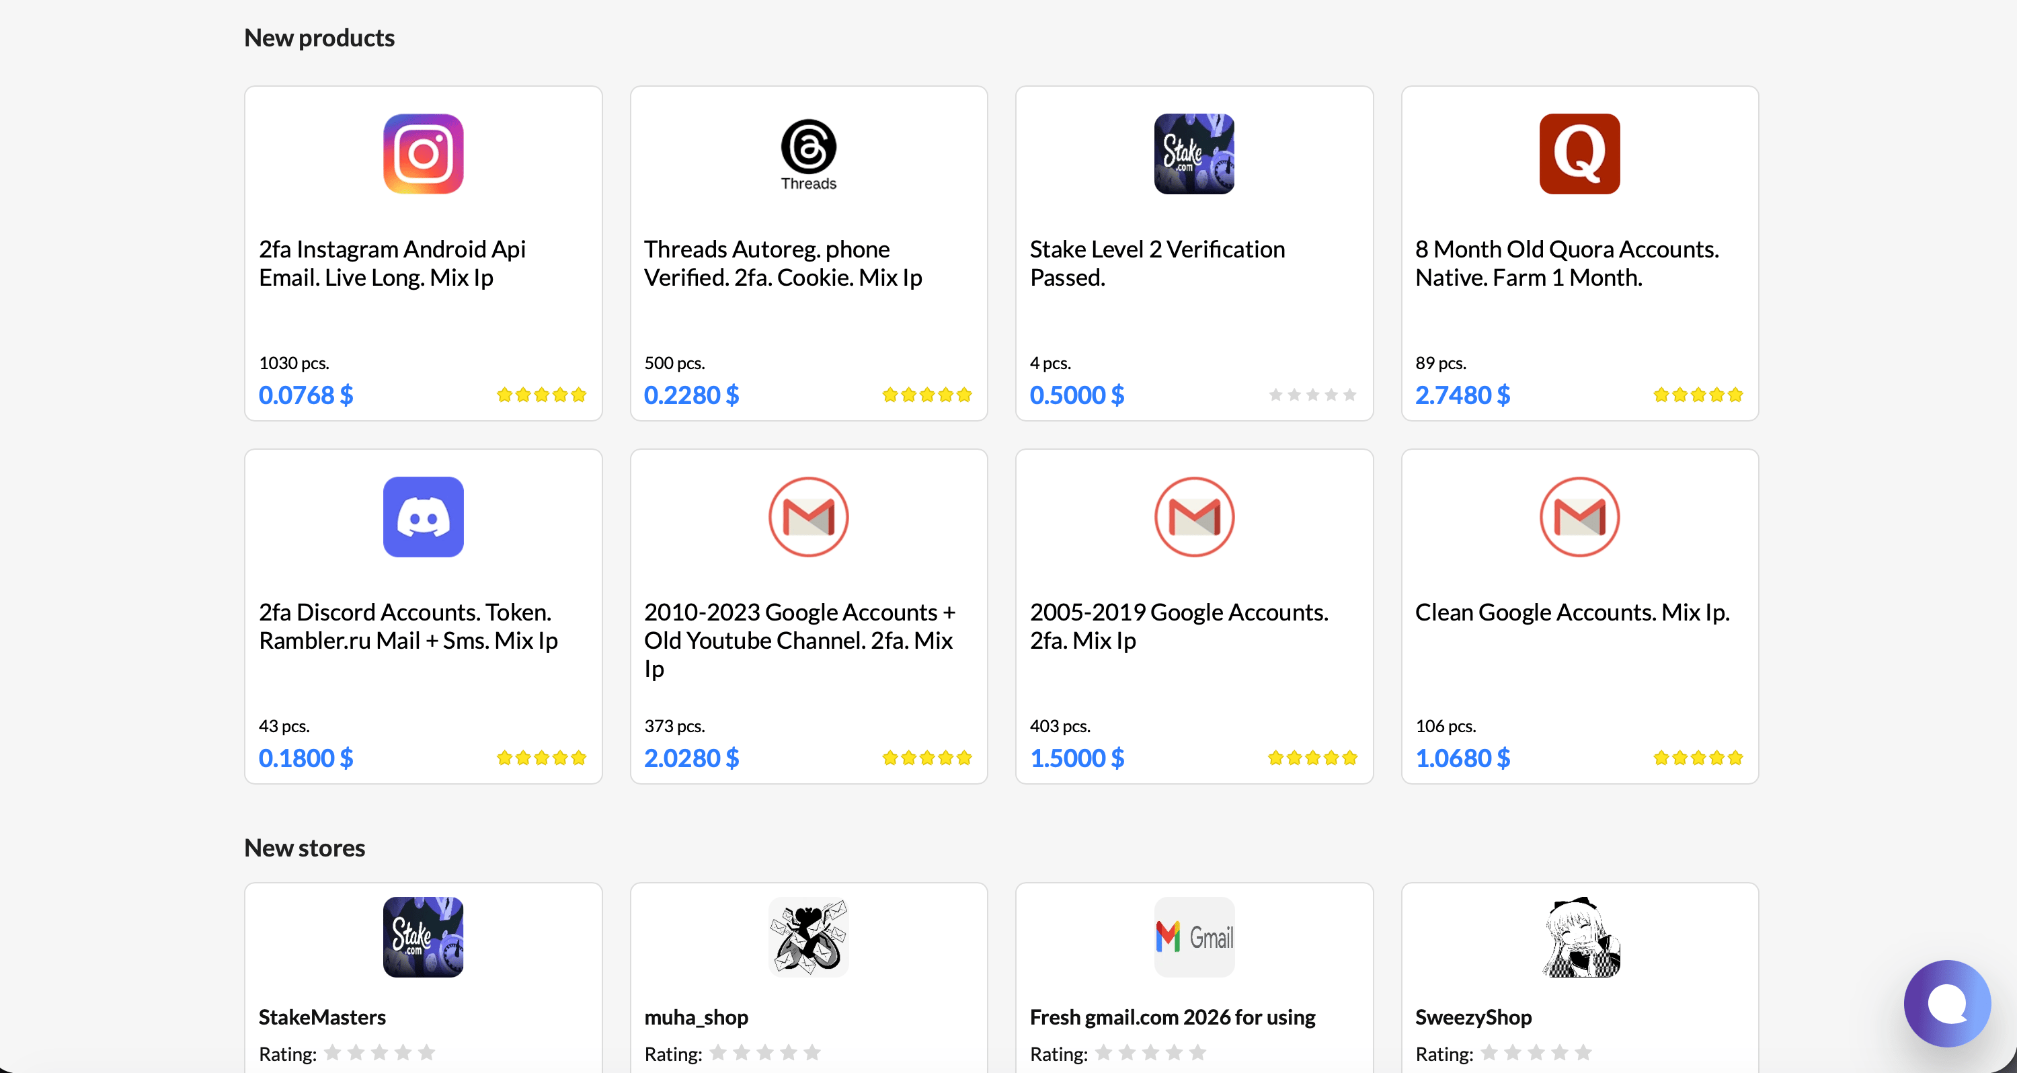This screenshot has width=2017, height=1073.
Task: Click the 0.1800 $ Discord price
Action: (305, 758)
